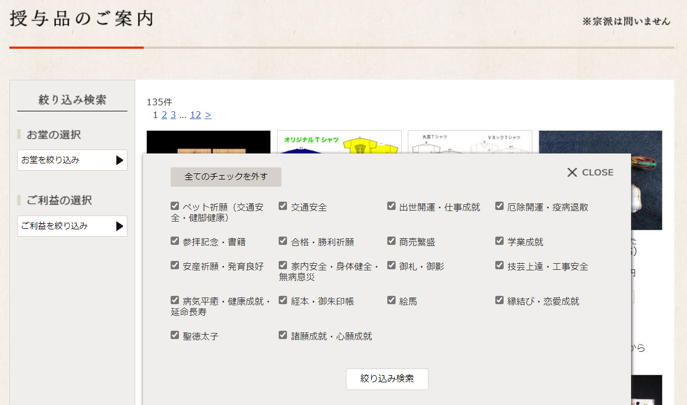
Task: Click the next page arrow link
Action: click(208, 115)
